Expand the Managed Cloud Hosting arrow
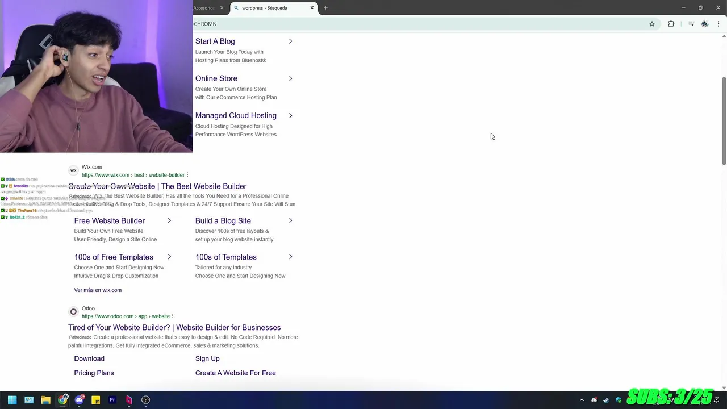This screenshot has width=727, height=409. (290, 115)
